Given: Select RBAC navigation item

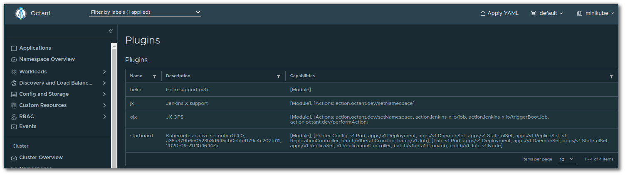Looking at the screenshot, I should [27, 117].
